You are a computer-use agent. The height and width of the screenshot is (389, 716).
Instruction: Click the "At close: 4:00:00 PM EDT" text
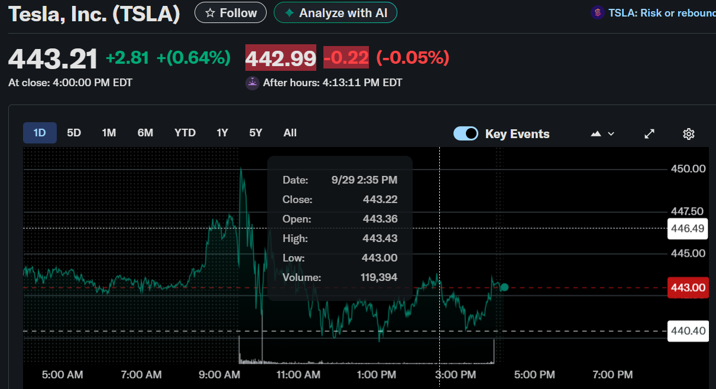coord(70,83)
